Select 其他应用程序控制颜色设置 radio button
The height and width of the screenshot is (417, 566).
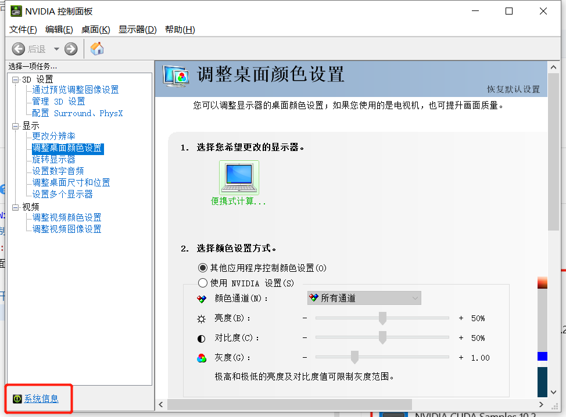[x=203, y=268]
